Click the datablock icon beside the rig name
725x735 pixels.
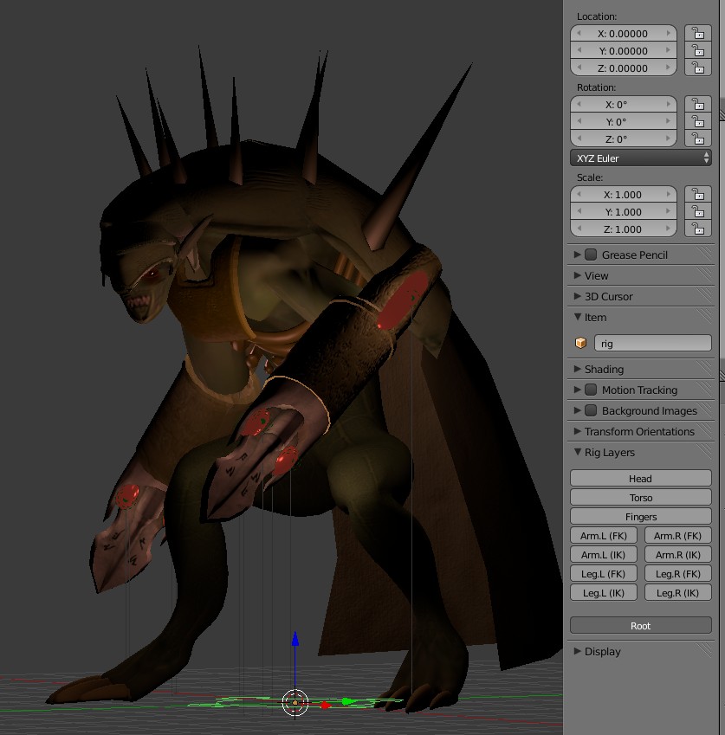(x=580, y=343)
